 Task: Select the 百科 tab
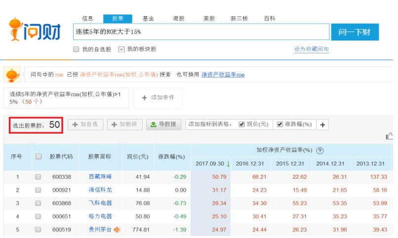click(270, 19)
